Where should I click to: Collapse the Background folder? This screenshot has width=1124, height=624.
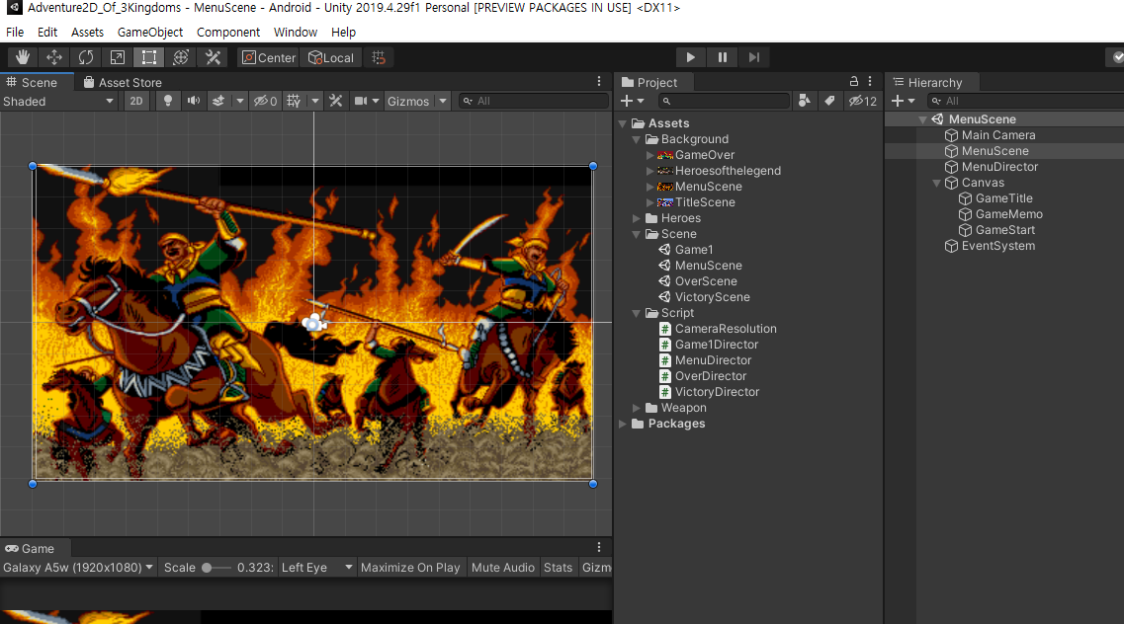pyautogui.click(x=636, y=139)
